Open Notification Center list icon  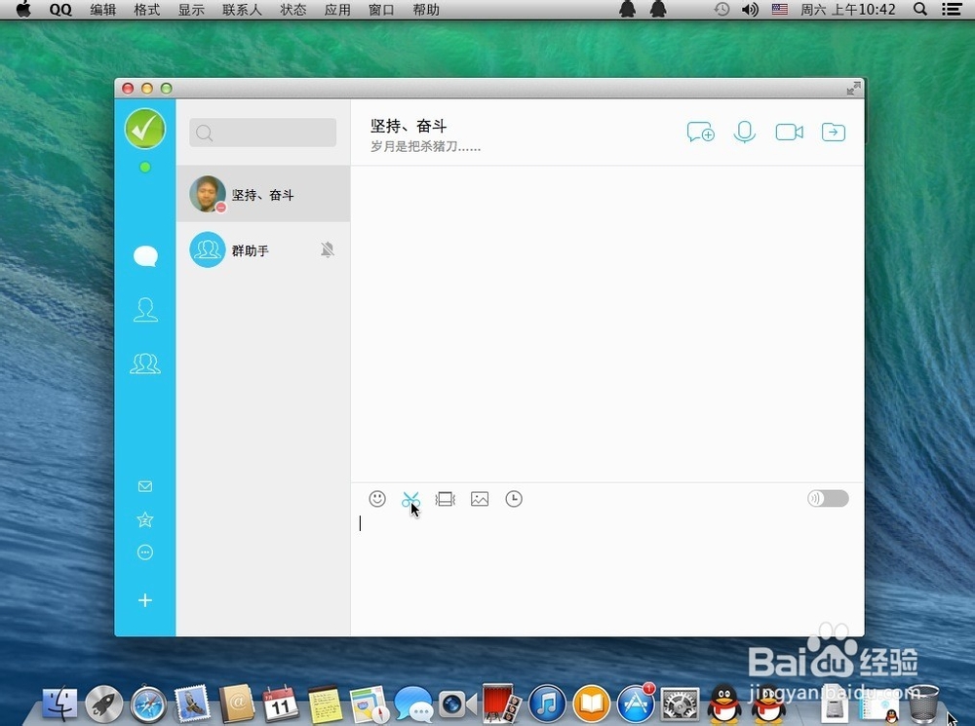pyautogui.click(x=951, y=10)
